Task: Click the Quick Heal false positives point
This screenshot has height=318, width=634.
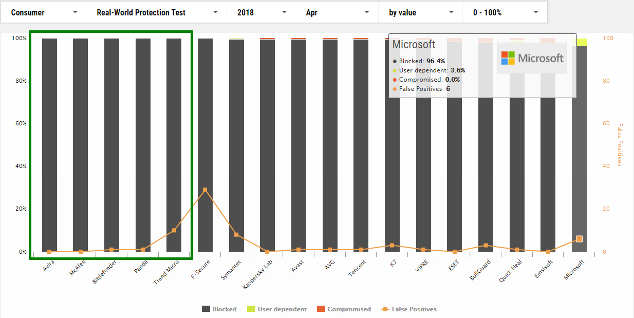Action: (x=517, y=250)
